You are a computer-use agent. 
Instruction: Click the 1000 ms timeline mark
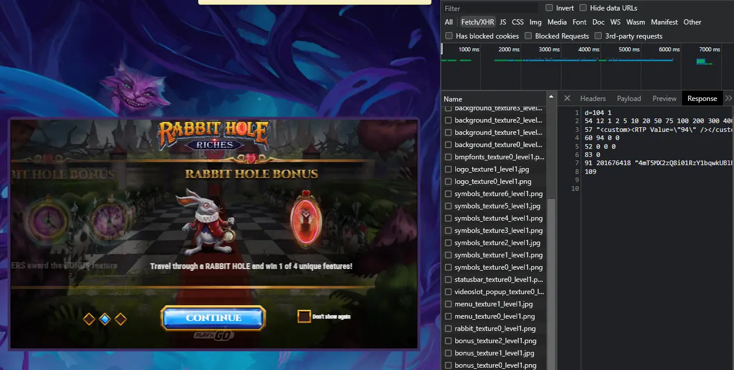click(469, 50)
